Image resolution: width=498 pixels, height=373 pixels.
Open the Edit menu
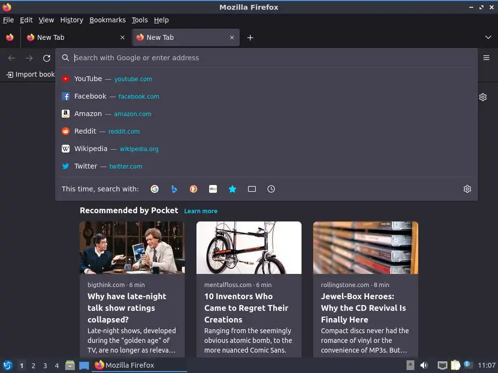[26, 20]
